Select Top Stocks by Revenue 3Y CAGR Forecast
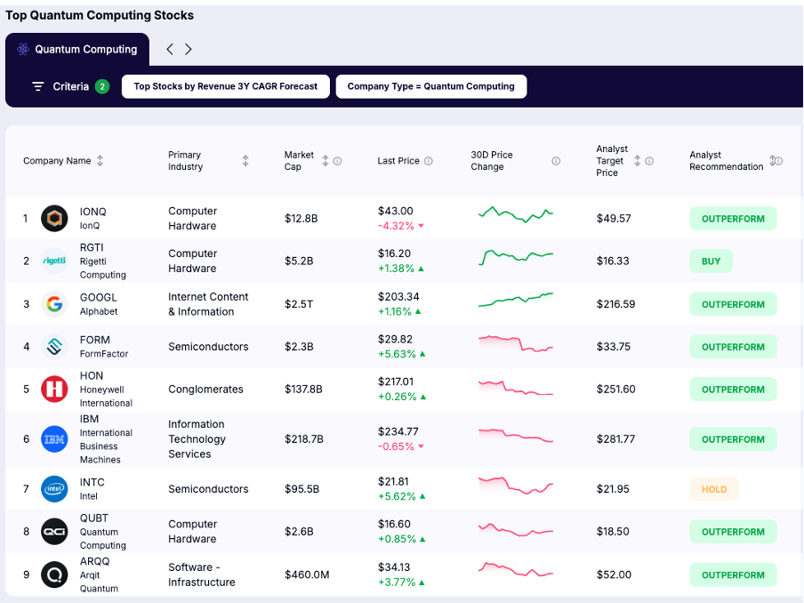 [x=226, y=86]
